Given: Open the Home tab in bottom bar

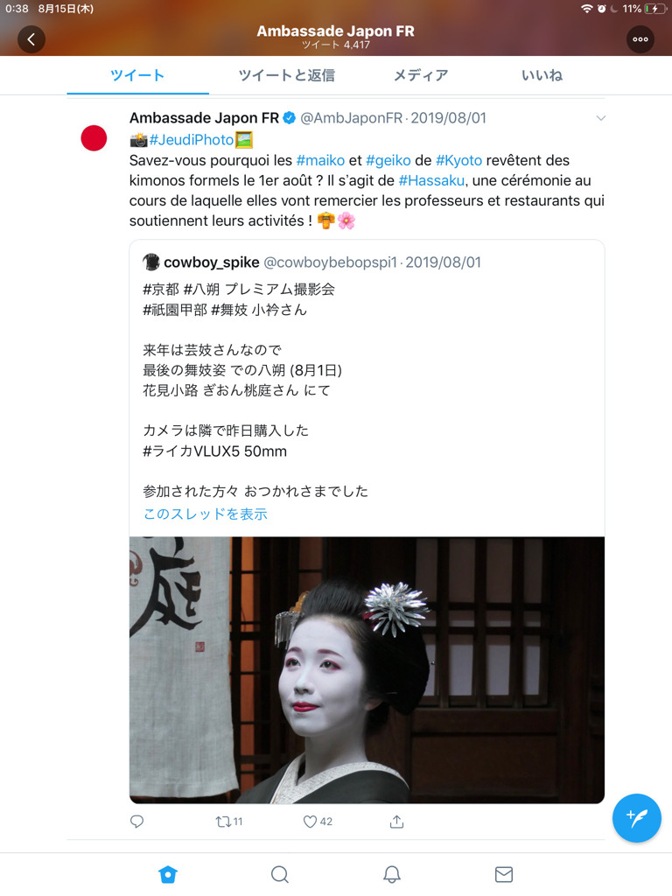Looking at the screenshot, I should (168, 874).
